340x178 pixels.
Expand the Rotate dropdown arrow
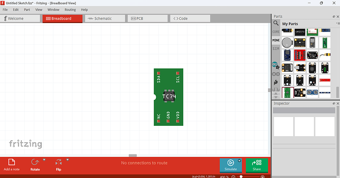pyautogui.click(x=44, y=160)
